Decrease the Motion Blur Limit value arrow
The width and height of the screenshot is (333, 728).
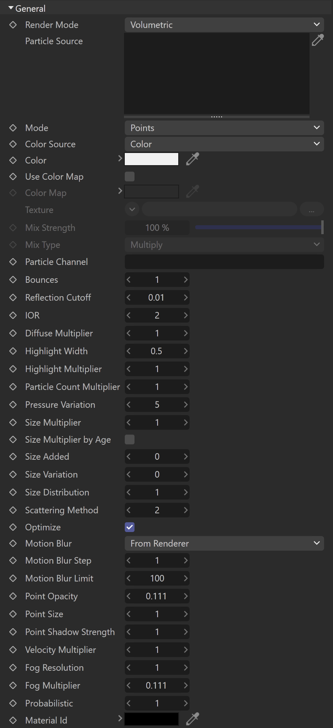(129, 578)
